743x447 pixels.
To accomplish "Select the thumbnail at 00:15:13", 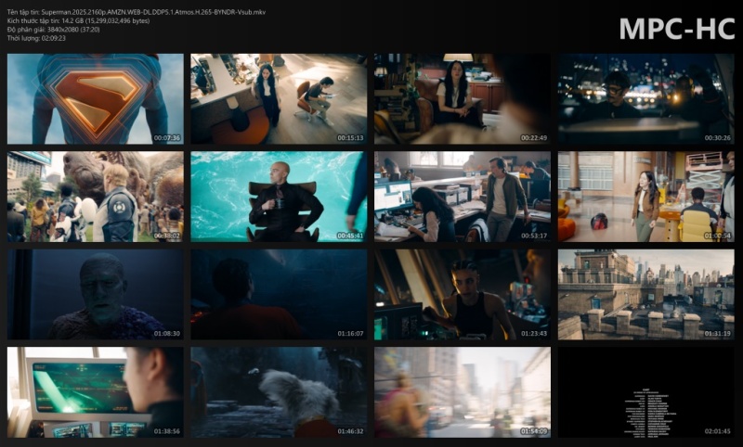I will click(279, 98).
